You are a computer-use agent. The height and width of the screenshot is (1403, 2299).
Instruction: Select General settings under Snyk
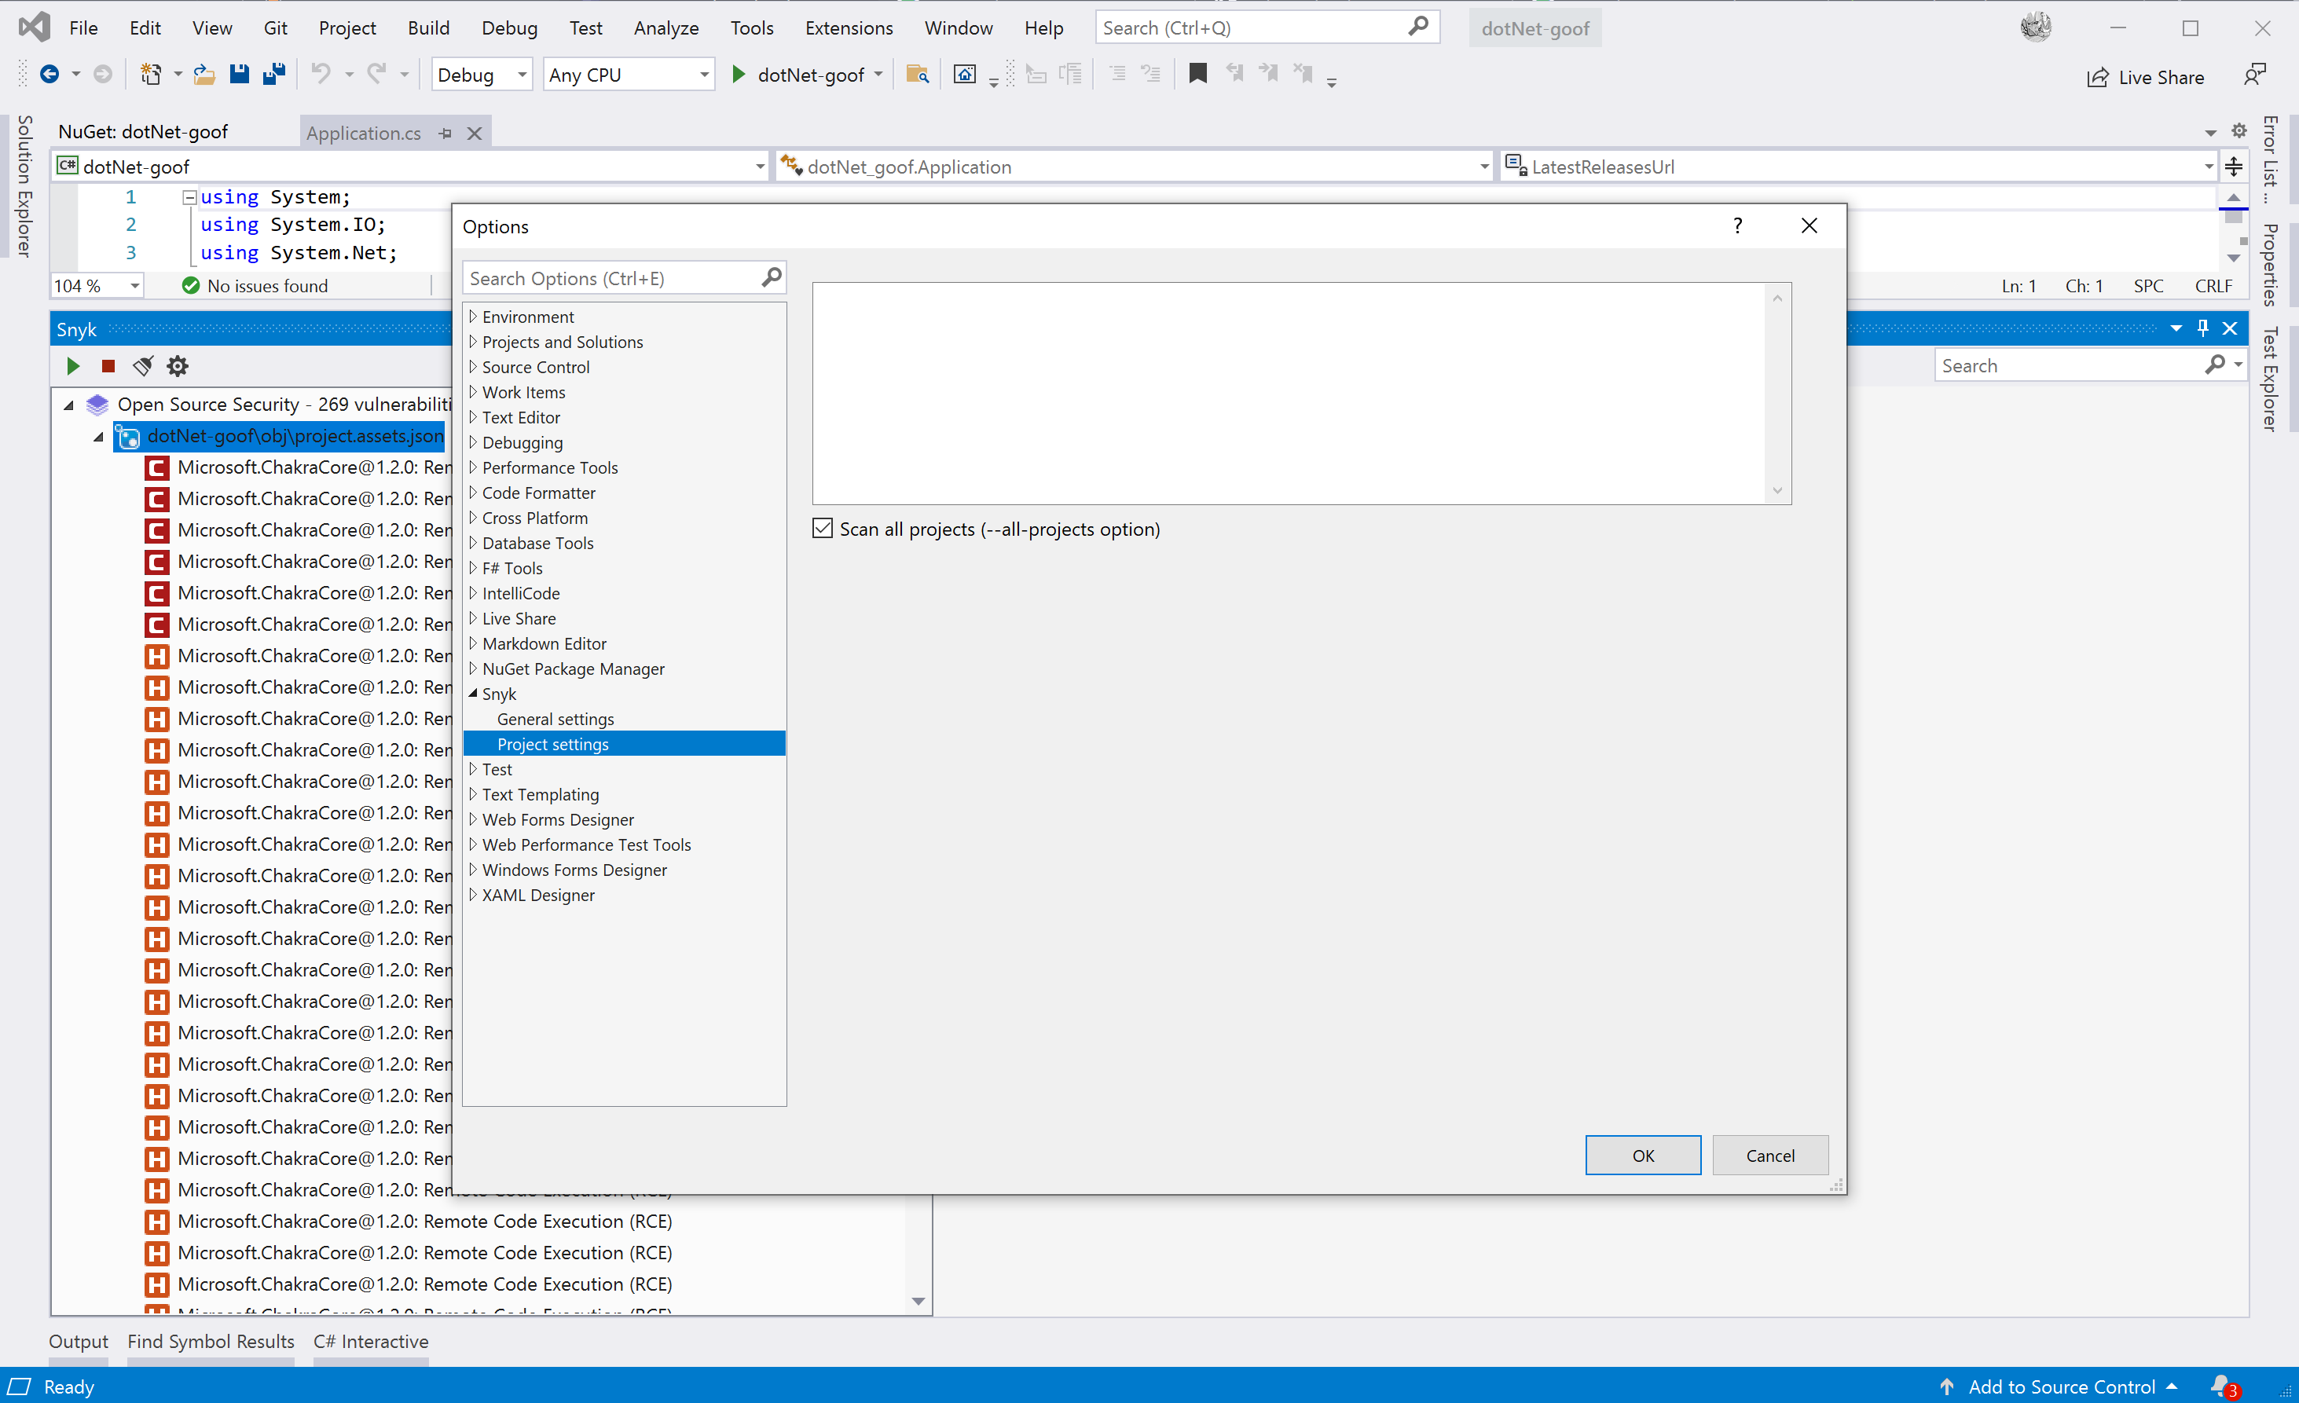(x=555, y=718)
